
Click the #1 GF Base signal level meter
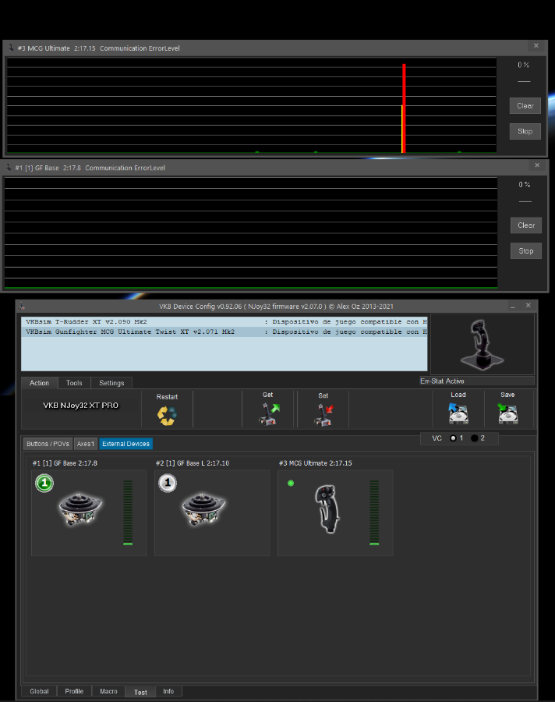click(x=128, y=512)
